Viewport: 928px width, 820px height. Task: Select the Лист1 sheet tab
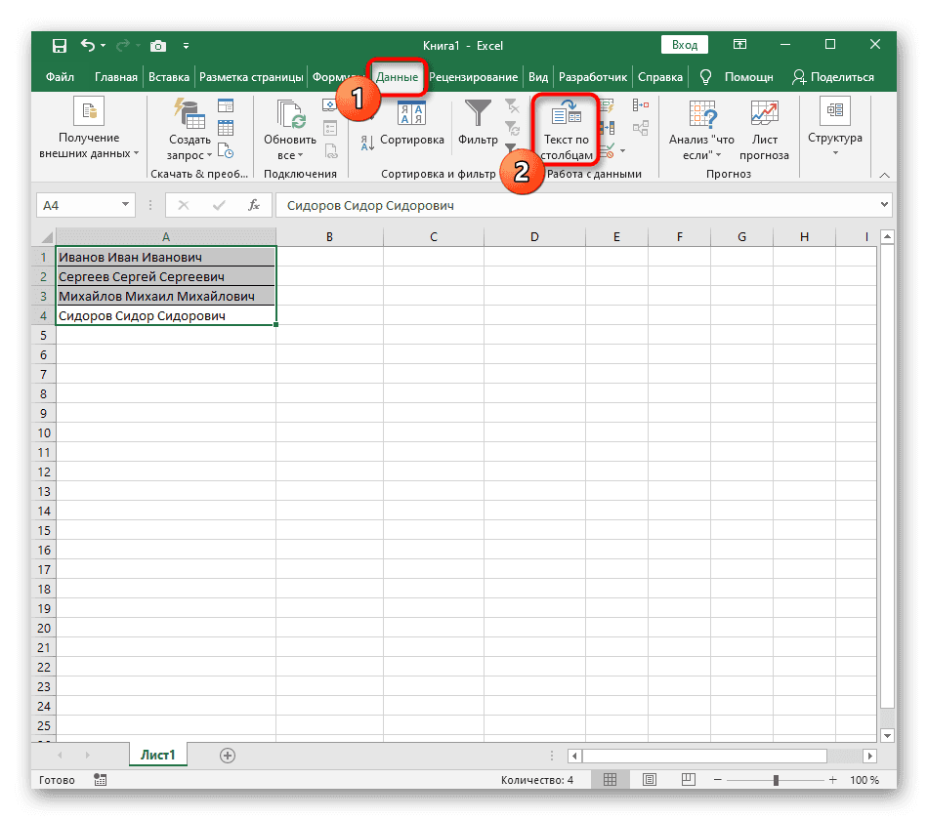point(157,754)
